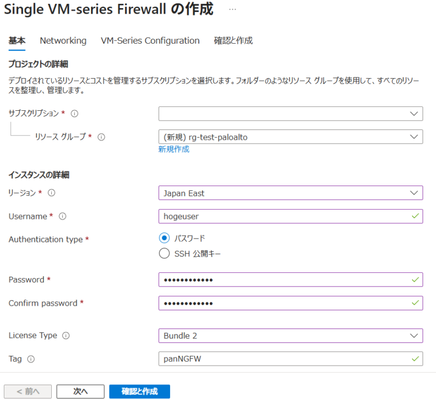
Task: Open the リージョン dropdown showing Japan East
Action: click(290, 193)
